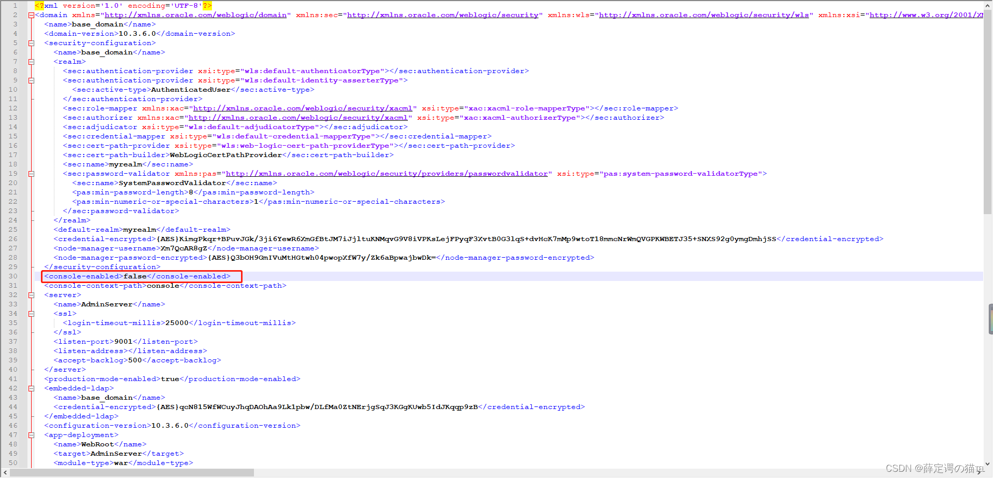993x478 pixels.
Task: Collapse the app-deployment fold marker on line 47
Action: (x=31, y=435)
